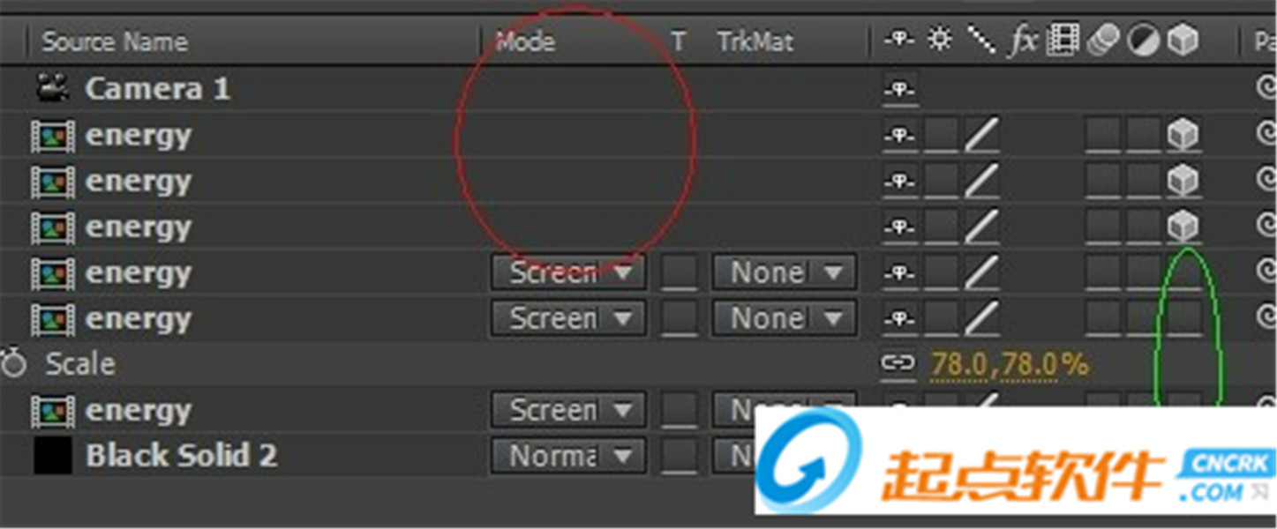Image resolution: width=1277 pixels, height=529 pixels.
Task: Open Normal blending mode dropdown for Black Solid 2
Action: click(567, 456)
